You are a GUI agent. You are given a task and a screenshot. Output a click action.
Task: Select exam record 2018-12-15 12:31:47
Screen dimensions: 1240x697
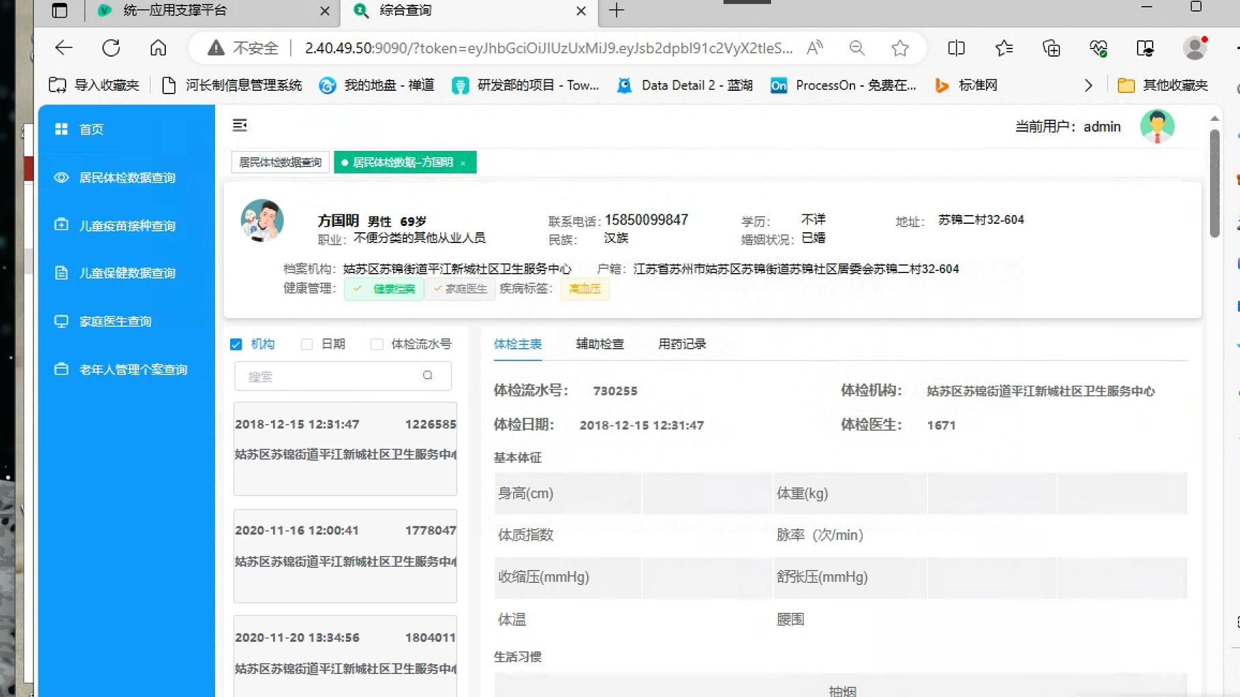click(345, 449)
